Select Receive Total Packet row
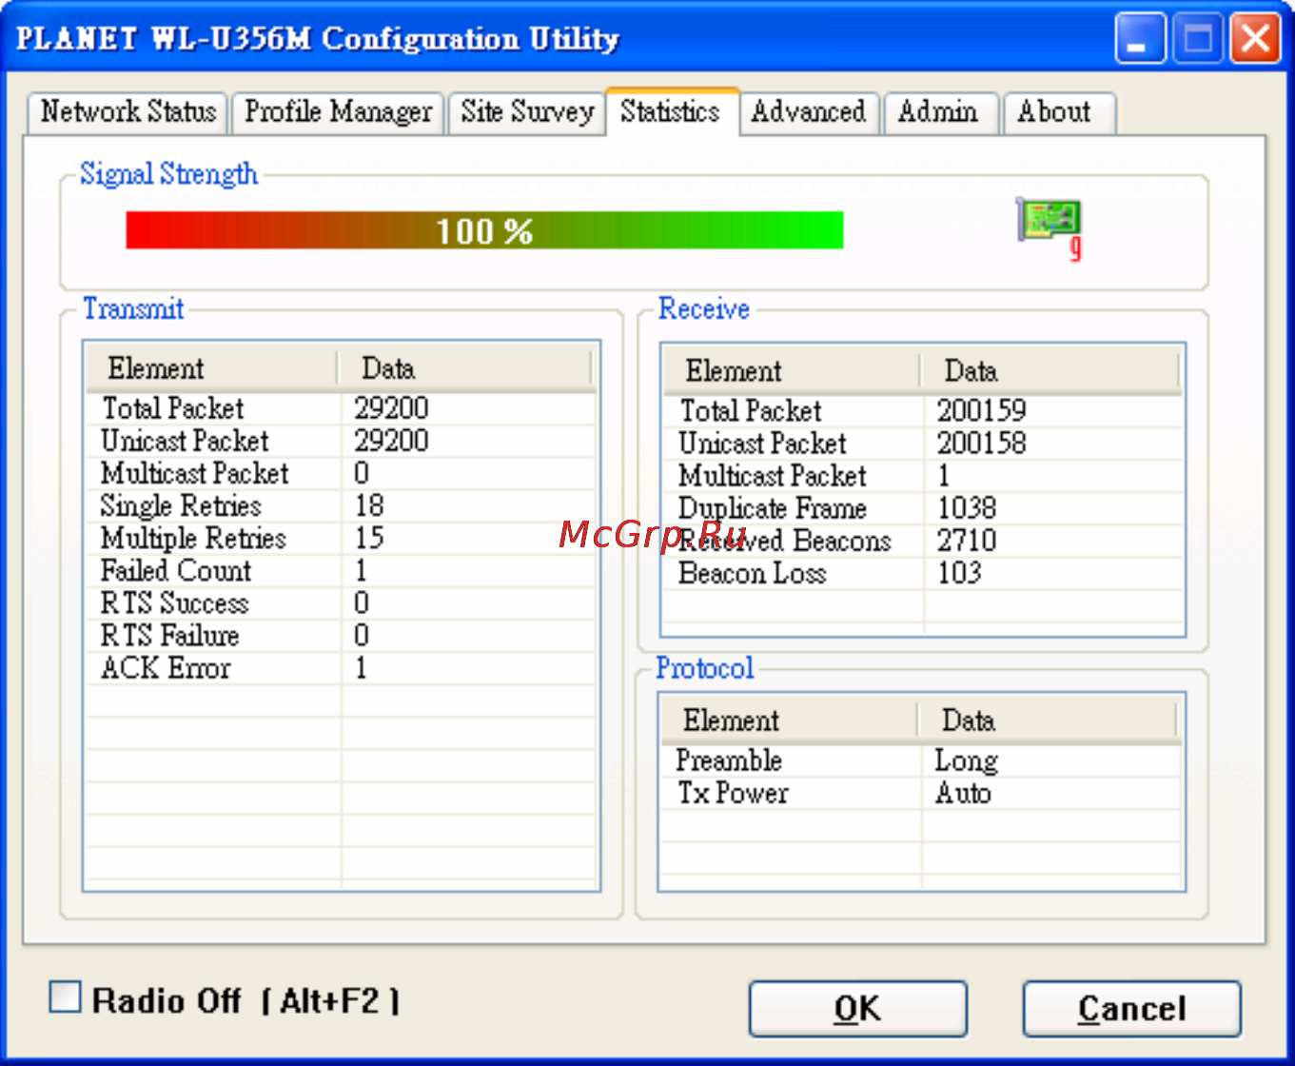The height and width of the screenshot is (1066, 1295). pyautogui.click(x=923, y=411)
